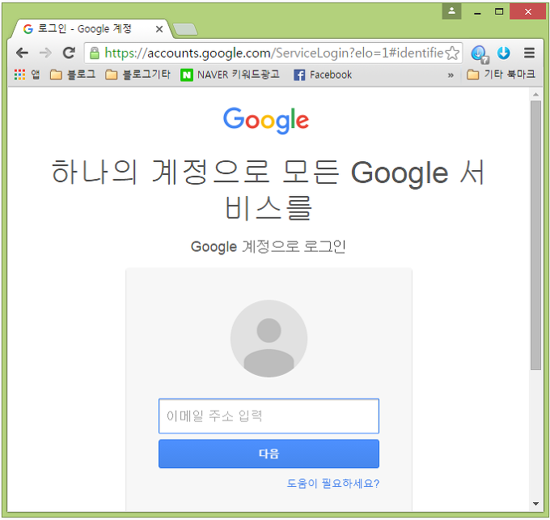Click the gray profile avatar picture
Image resolution: width=550 pixels, height=520 pixels.
[x=269, y=339]
